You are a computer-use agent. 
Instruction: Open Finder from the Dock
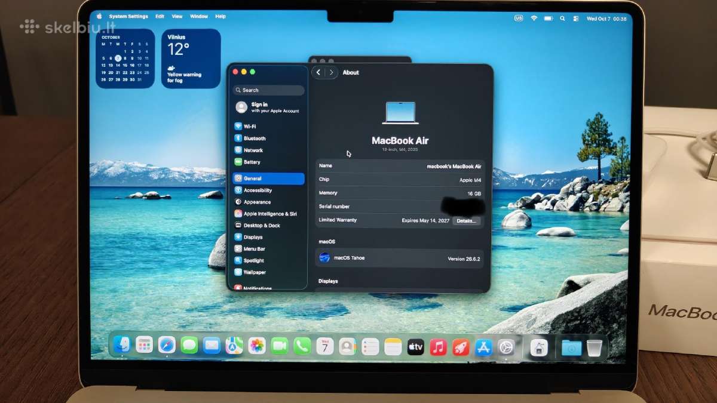click(x=121, y=344)
